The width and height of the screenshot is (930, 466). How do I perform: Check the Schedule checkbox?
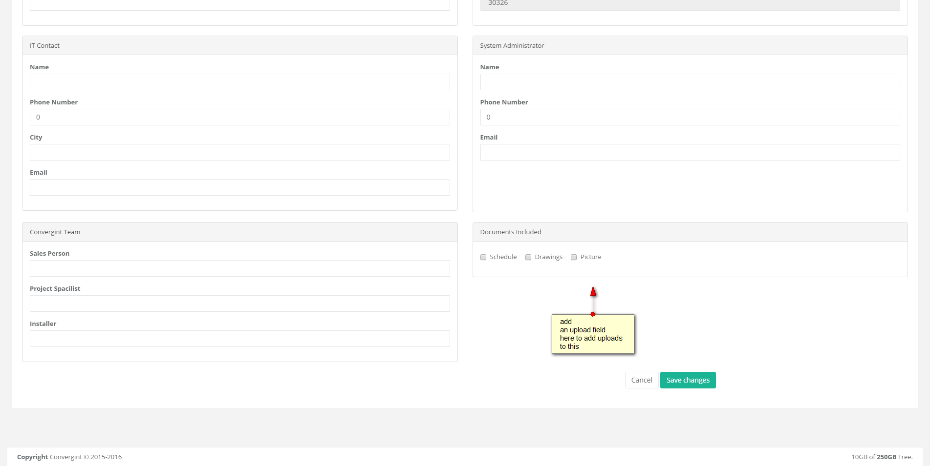(x=483, y=257)
